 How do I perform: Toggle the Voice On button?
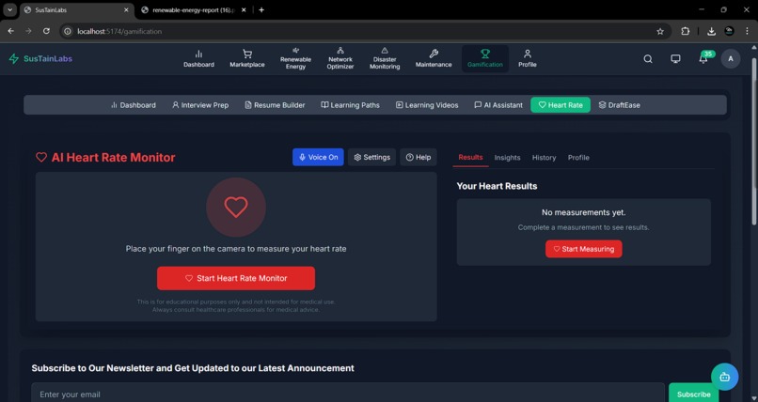coord(318,158)
